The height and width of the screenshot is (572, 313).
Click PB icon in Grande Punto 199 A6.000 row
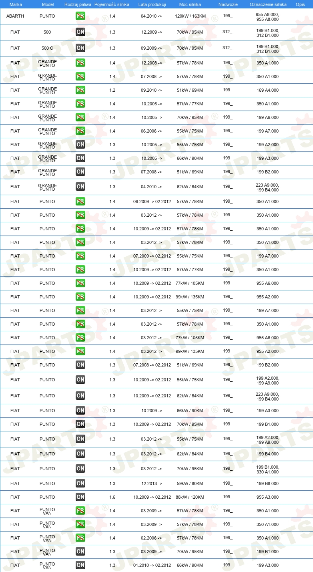tap(80, 117)
